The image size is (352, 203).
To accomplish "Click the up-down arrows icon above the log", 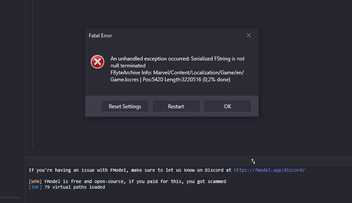I will point(253,161).
